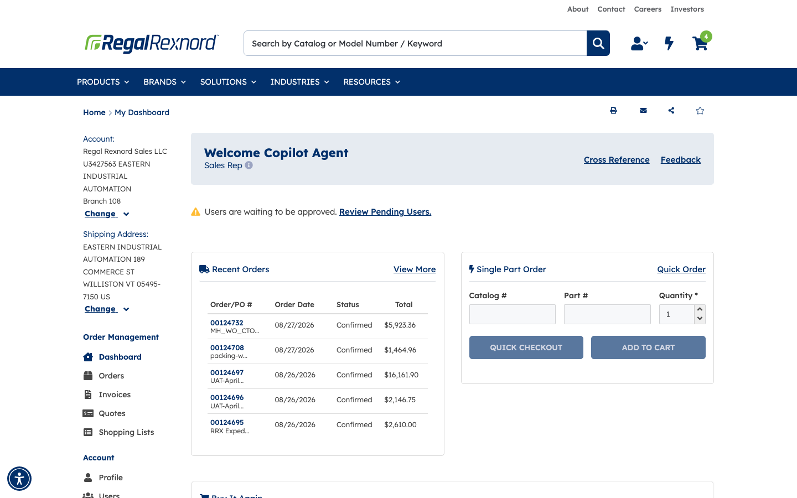Click the Dashboard home icon

[x=88, y=357]
